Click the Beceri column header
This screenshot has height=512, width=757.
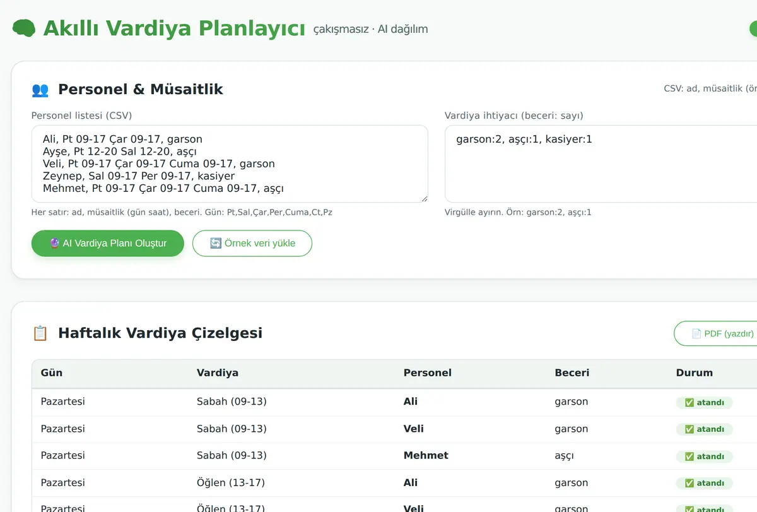(572, 372)
